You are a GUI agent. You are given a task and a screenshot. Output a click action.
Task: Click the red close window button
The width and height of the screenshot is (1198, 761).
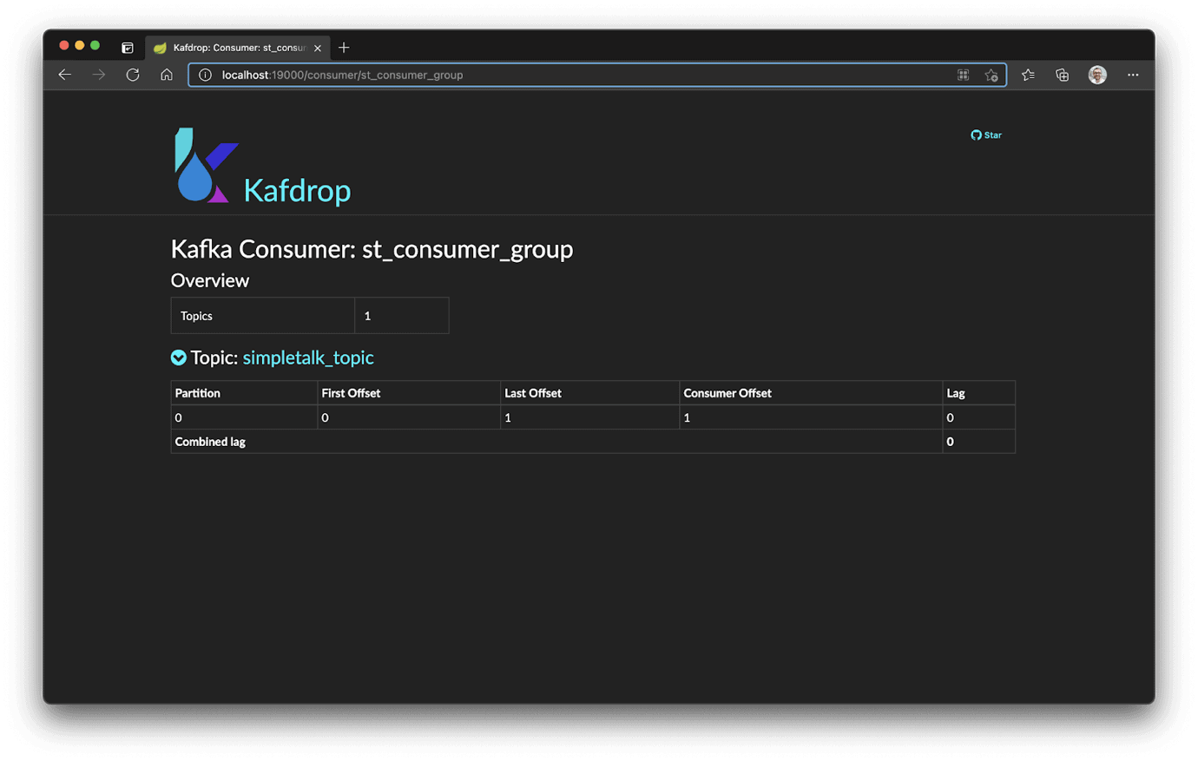tap(64, 45)
